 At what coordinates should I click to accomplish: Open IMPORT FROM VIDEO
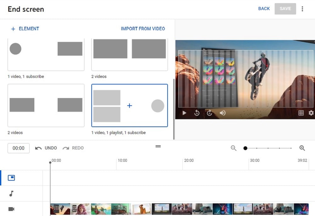pos(143,29)
